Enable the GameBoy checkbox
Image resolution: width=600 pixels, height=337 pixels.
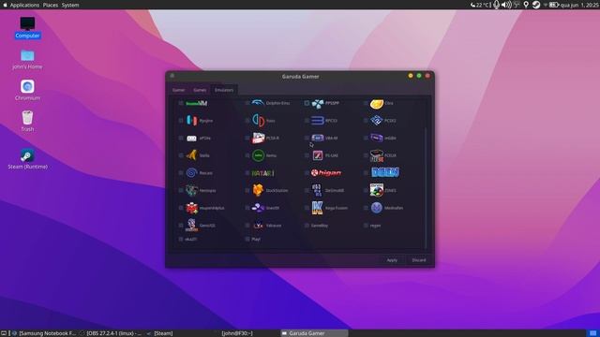point(307,226)
